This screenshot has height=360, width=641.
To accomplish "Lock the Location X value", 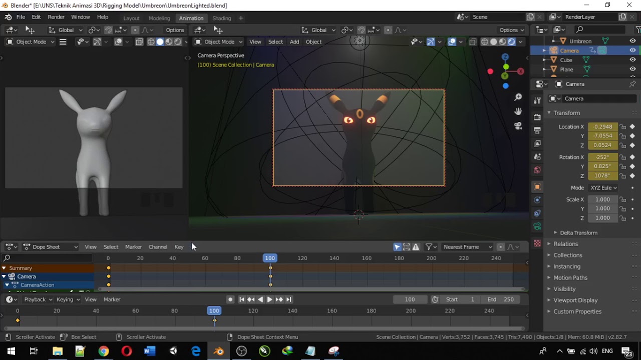I will click(623, 127).
